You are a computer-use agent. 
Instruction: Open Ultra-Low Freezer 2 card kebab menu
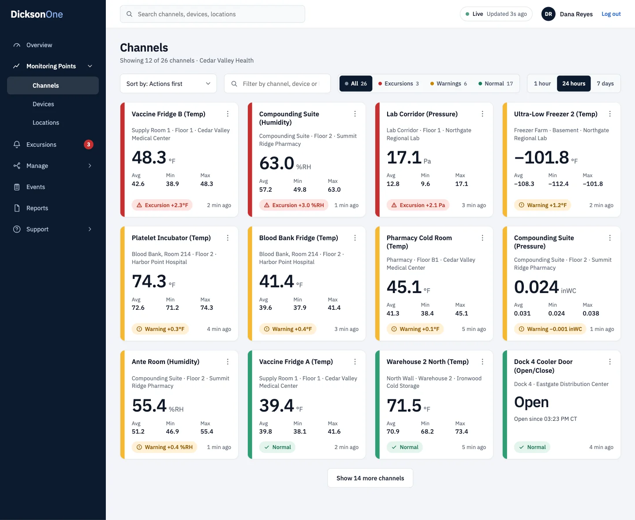tap(610, 114)
